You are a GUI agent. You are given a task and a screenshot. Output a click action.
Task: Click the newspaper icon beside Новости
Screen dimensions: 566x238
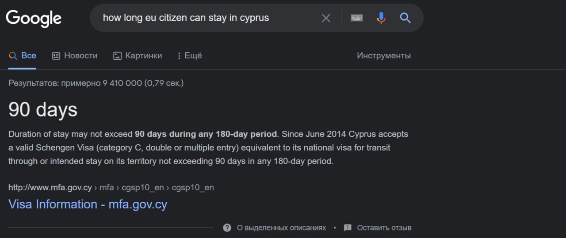tap(56, 56)
